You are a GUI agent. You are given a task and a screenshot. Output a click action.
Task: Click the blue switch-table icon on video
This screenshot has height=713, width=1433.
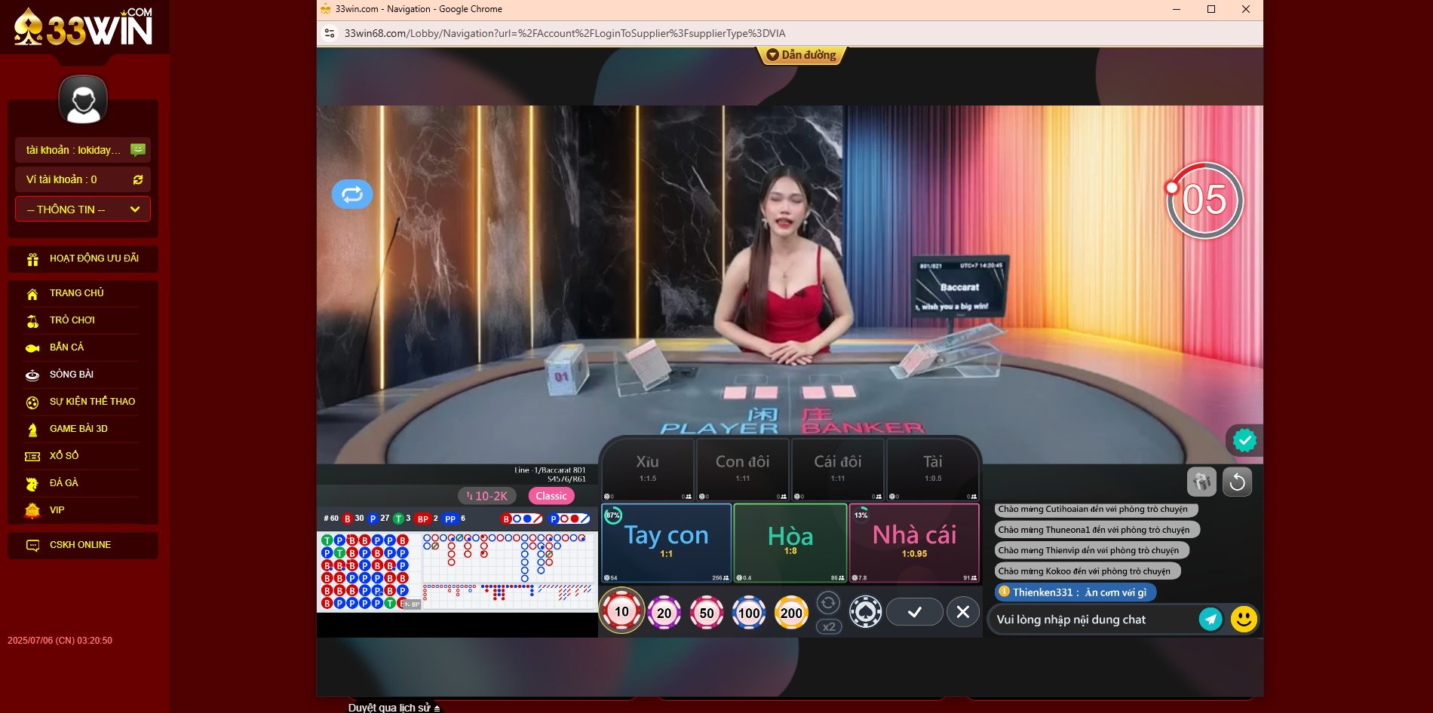[x=352, y=194]
